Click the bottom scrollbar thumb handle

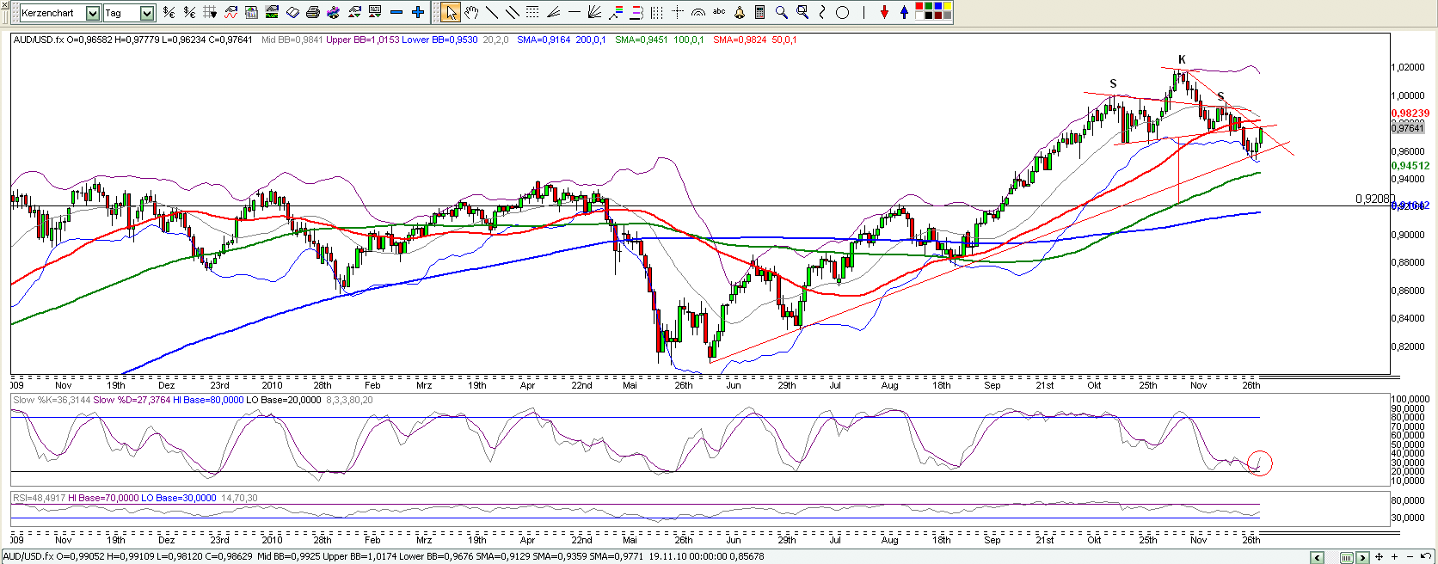tap(1347, 557)
